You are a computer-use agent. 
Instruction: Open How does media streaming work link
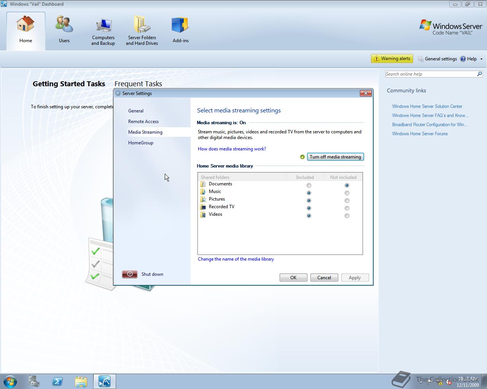[x=232, y=149]
